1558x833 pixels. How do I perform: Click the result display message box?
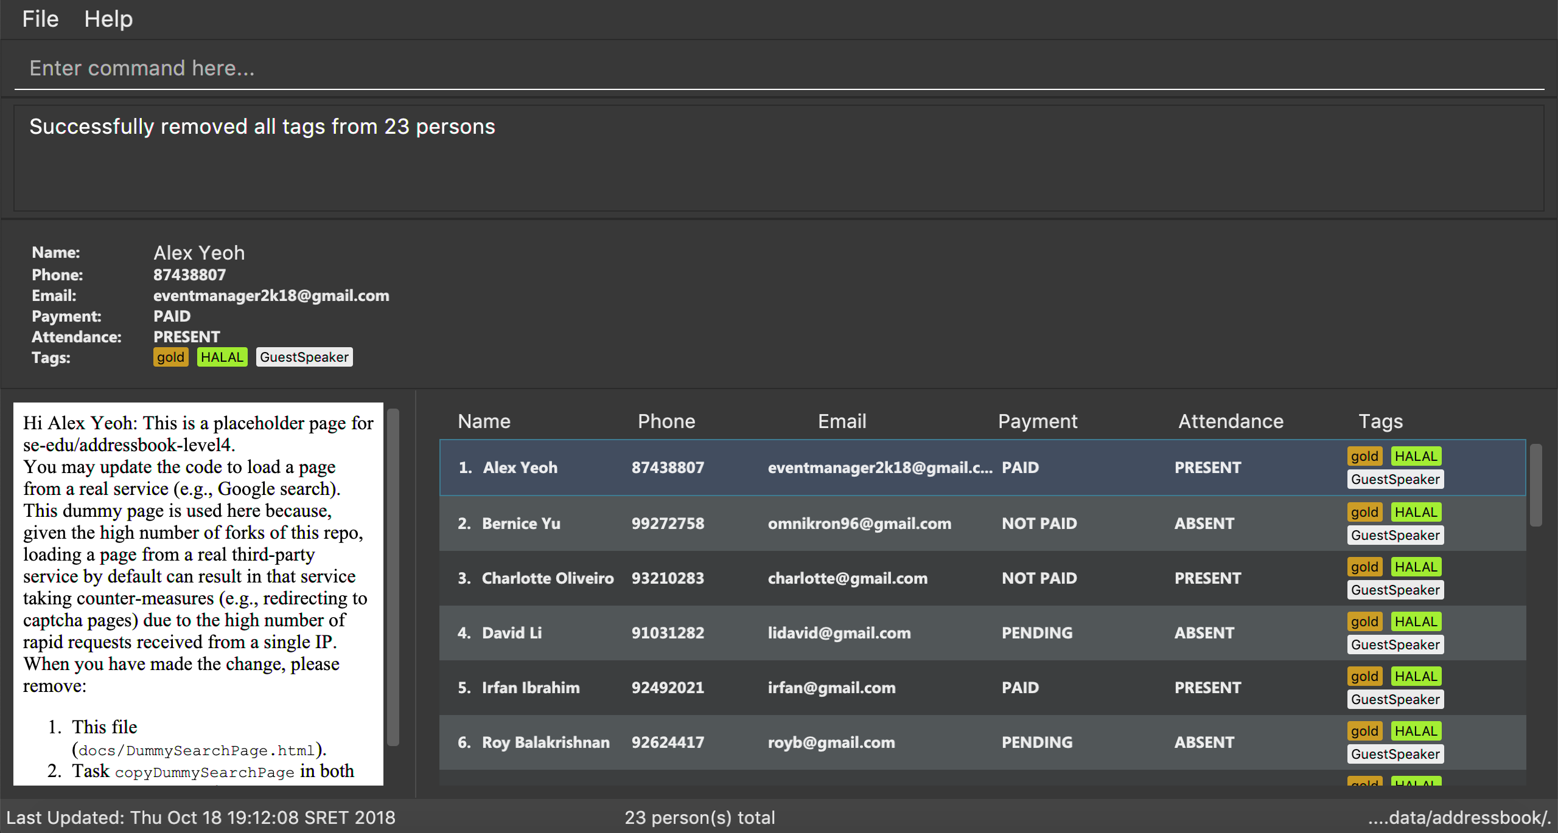779,158
